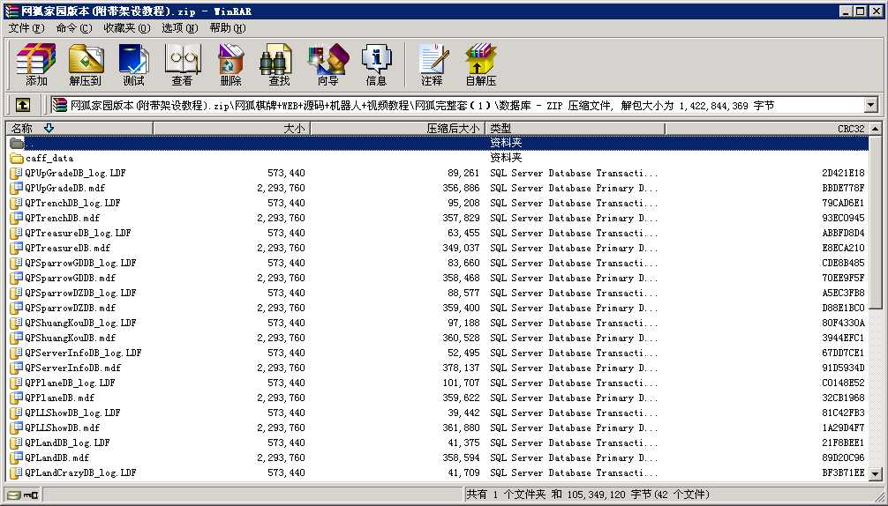888x506 pixels.
Task: Click the vertical scrollbar thumb
Action: click(x=876, y=222)
